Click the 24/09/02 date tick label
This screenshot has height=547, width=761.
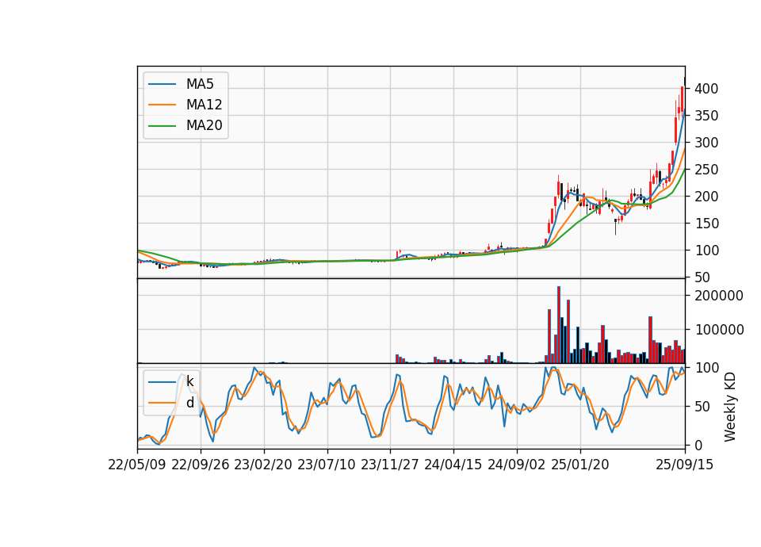[516, 465]
